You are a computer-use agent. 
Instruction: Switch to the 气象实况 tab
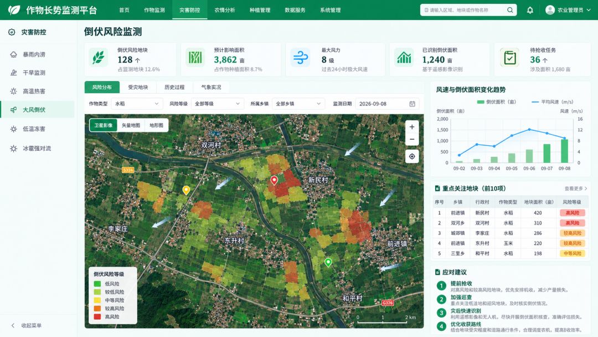point(212,87)
